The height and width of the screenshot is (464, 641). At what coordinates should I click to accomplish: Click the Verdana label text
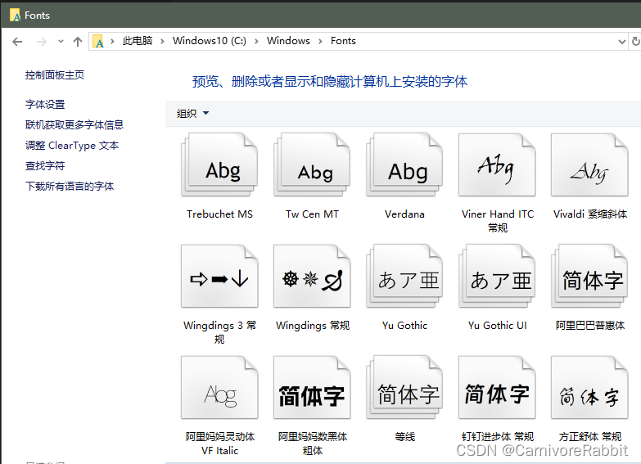(404, 214)
